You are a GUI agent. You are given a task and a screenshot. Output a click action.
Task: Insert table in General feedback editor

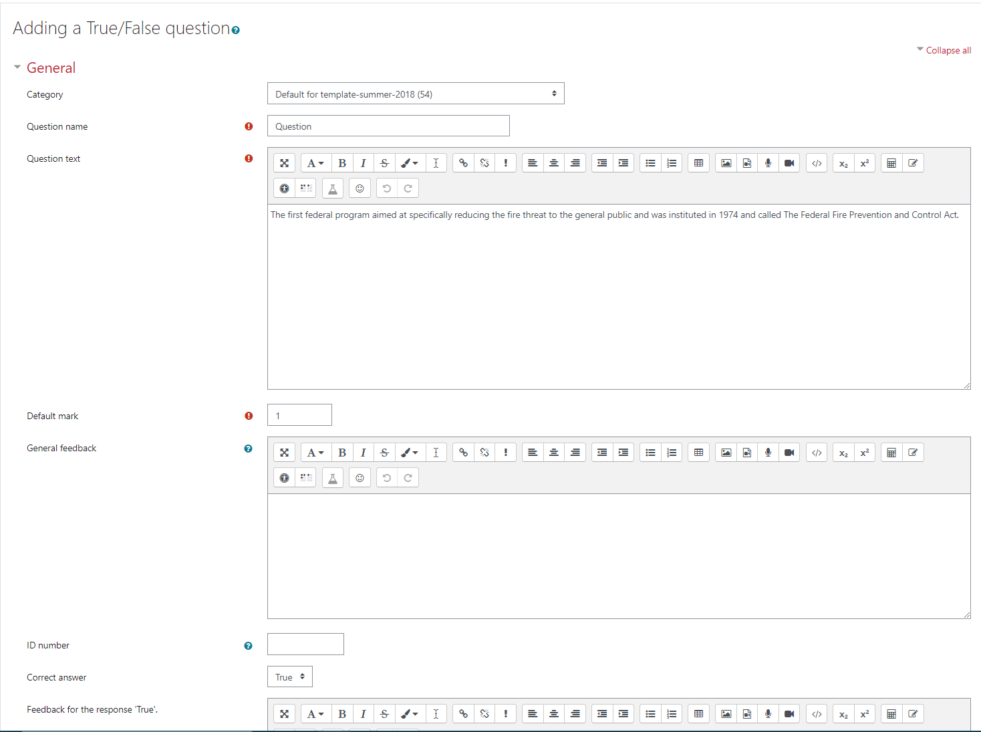(698, 453)
